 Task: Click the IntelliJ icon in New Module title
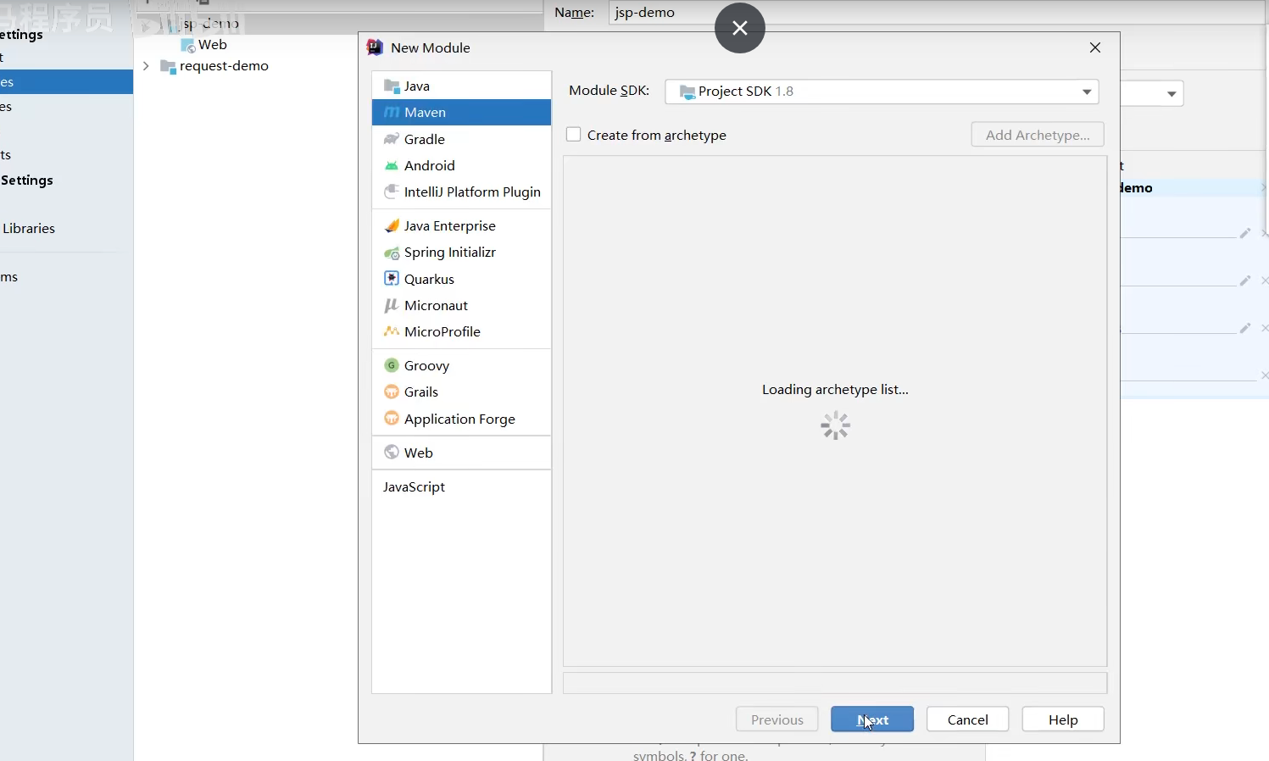(x=375, y=47)
